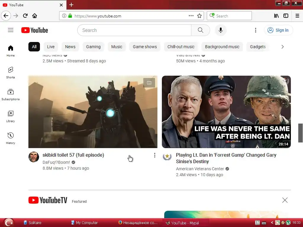Open the Lt. Dan Forrest Gump thumbnail
This screenshot has width=303, height=227.
(x=226, y=112)
